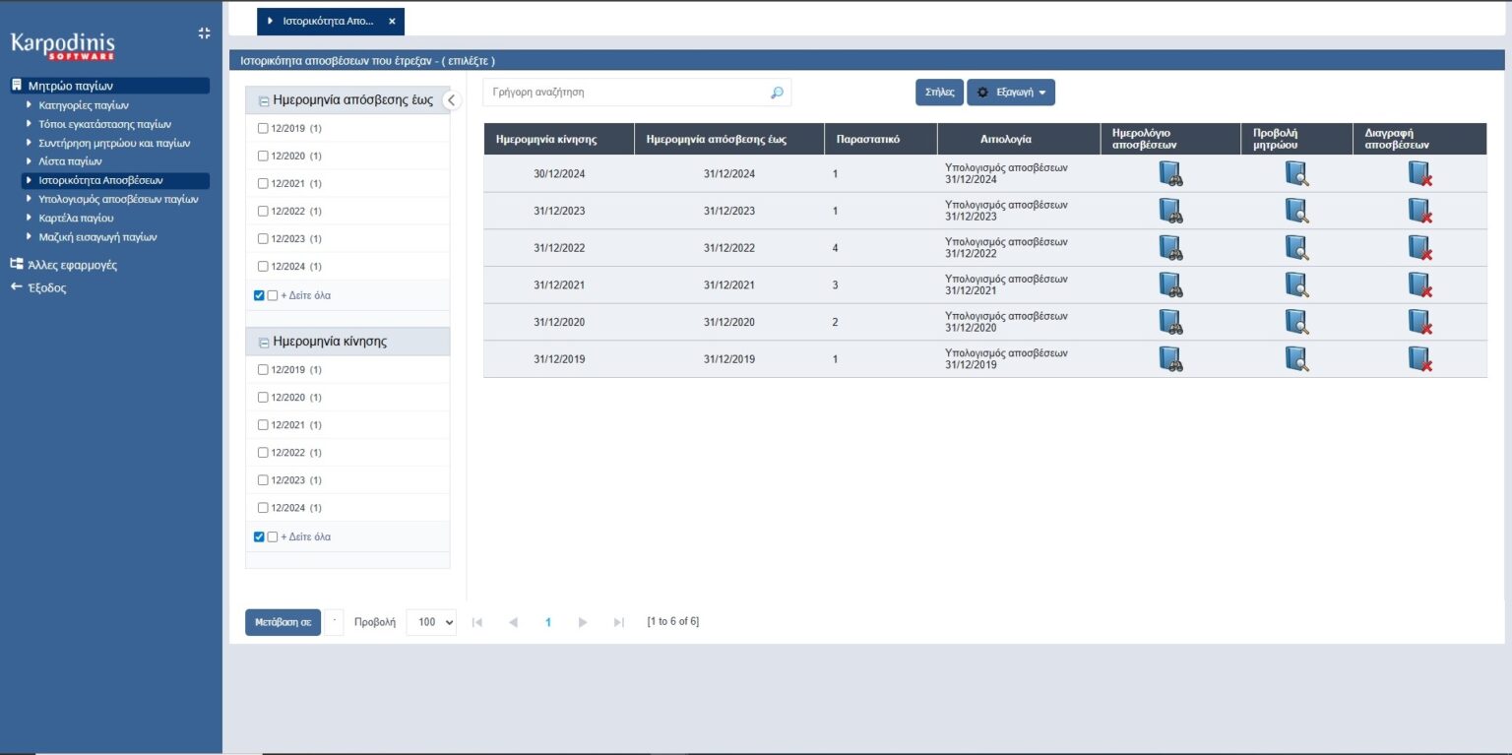View registry for the 31/12/2023 row
The width and height of the screenshot is (1512, 755).
(x=1296, y=212)
